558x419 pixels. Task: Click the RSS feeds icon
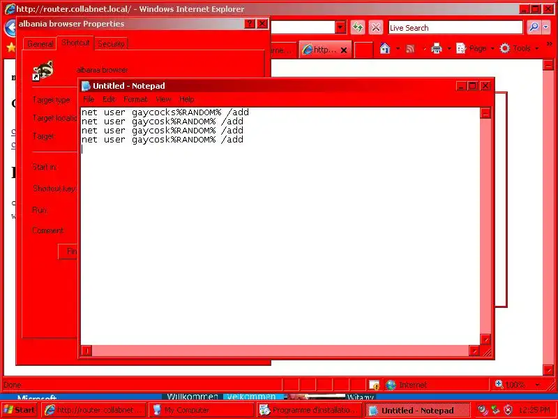tap(410, 48)
